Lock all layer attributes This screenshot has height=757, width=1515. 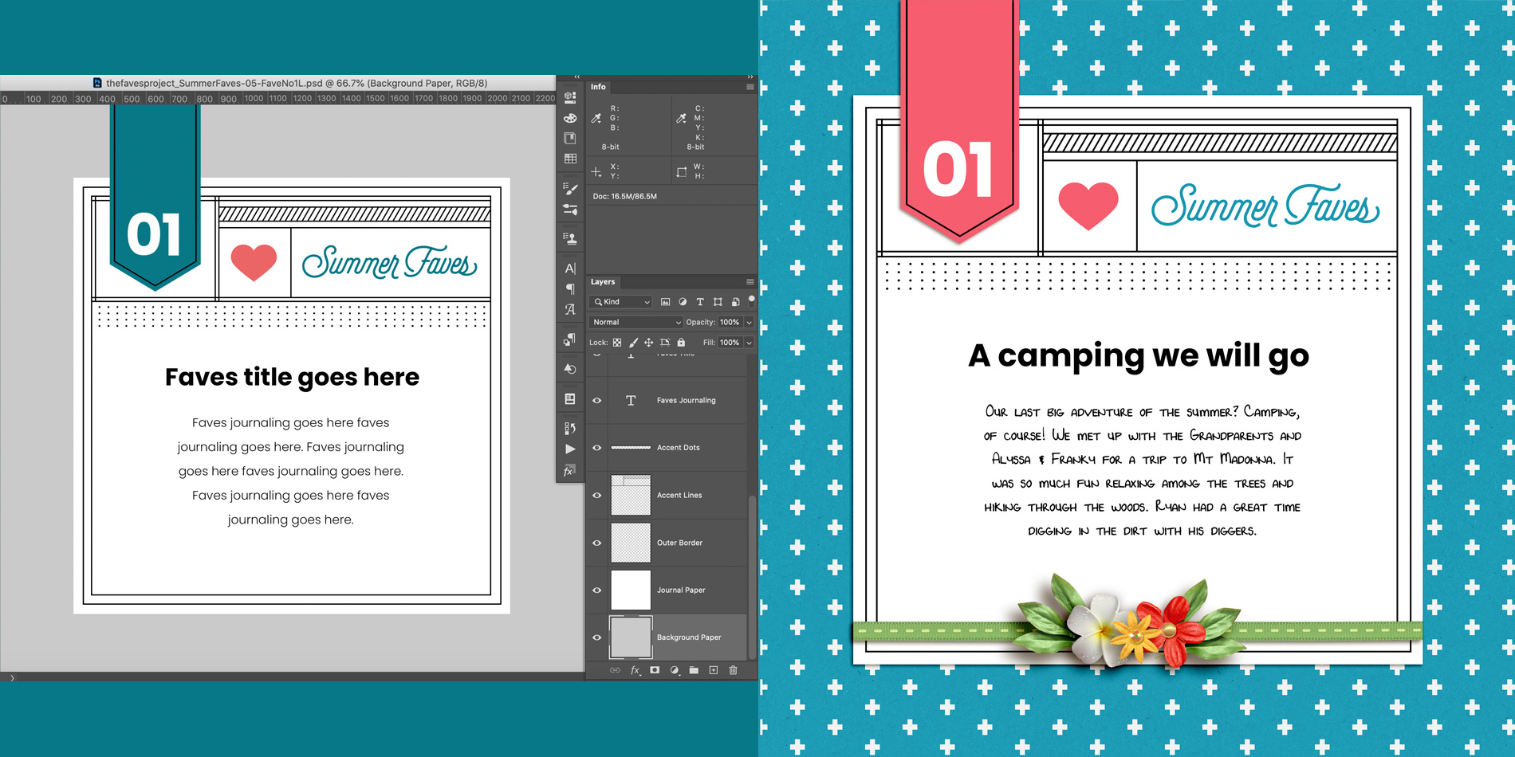[681, 343]
